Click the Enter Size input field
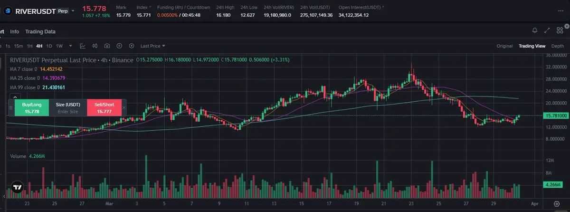Viewport: 570px width, 212px height. pyautogui.click(x=68, y=112)
